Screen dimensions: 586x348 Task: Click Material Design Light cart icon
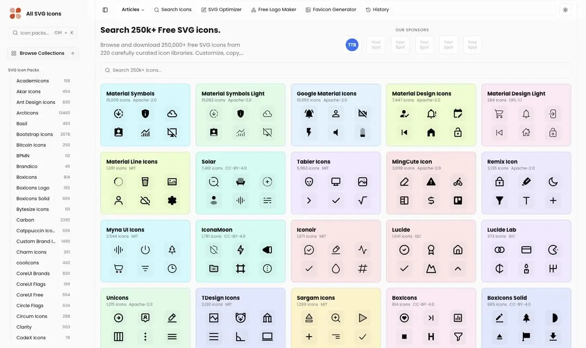(499, 114)
